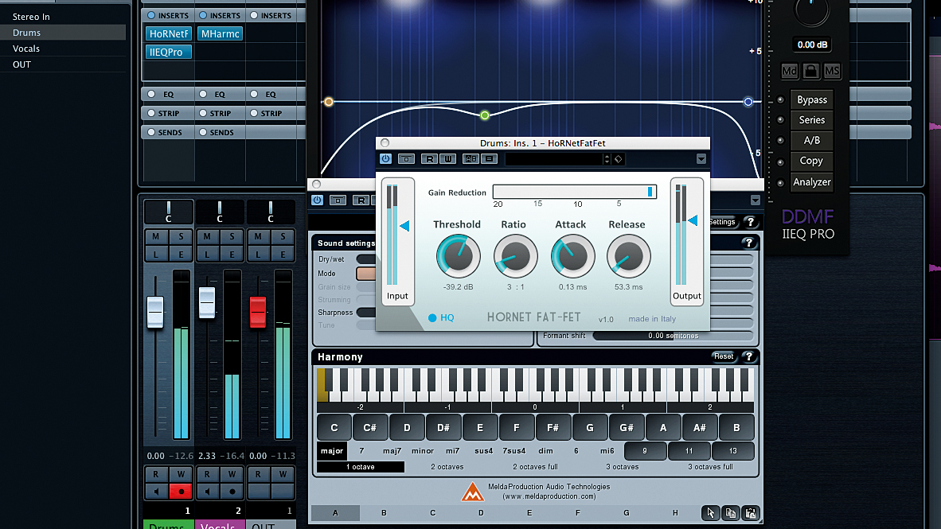Click the copy settings icon beside A/B
Image resolution: width=941 pixels, height=529 pixels.
point(489,159)
